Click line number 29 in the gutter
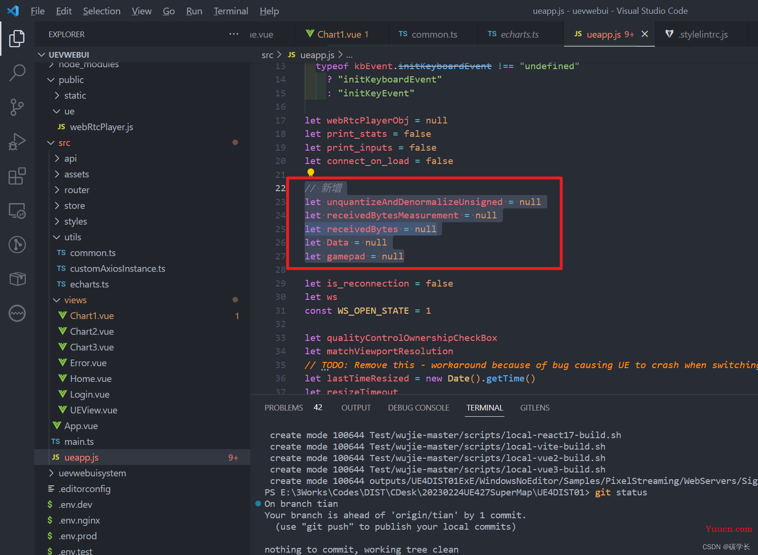The height and width of the screenshot is (555, 758). 281,283
